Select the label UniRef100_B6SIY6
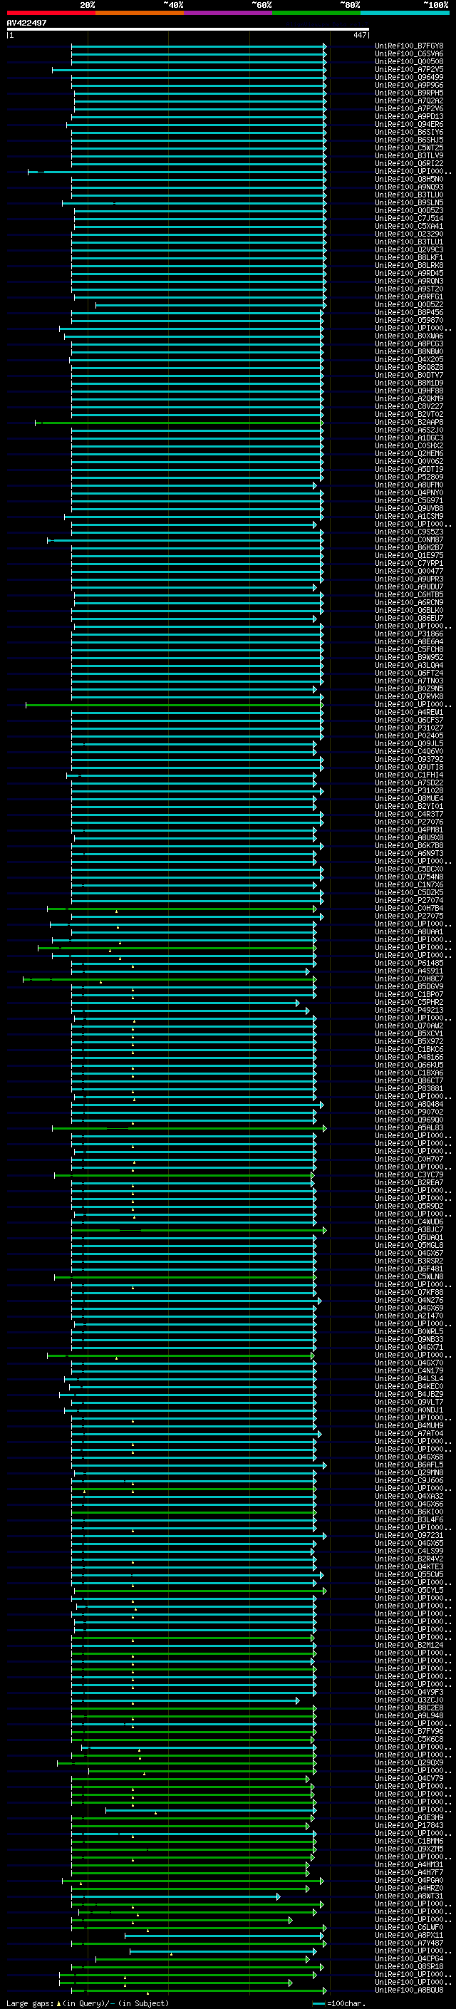The image size is (456, 2009). (409, 133)
